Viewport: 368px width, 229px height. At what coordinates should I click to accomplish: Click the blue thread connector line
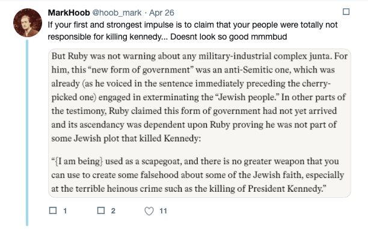pos(27,132)
